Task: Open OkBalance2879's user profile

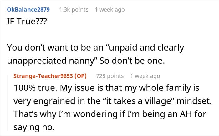Action: [28, 9]
